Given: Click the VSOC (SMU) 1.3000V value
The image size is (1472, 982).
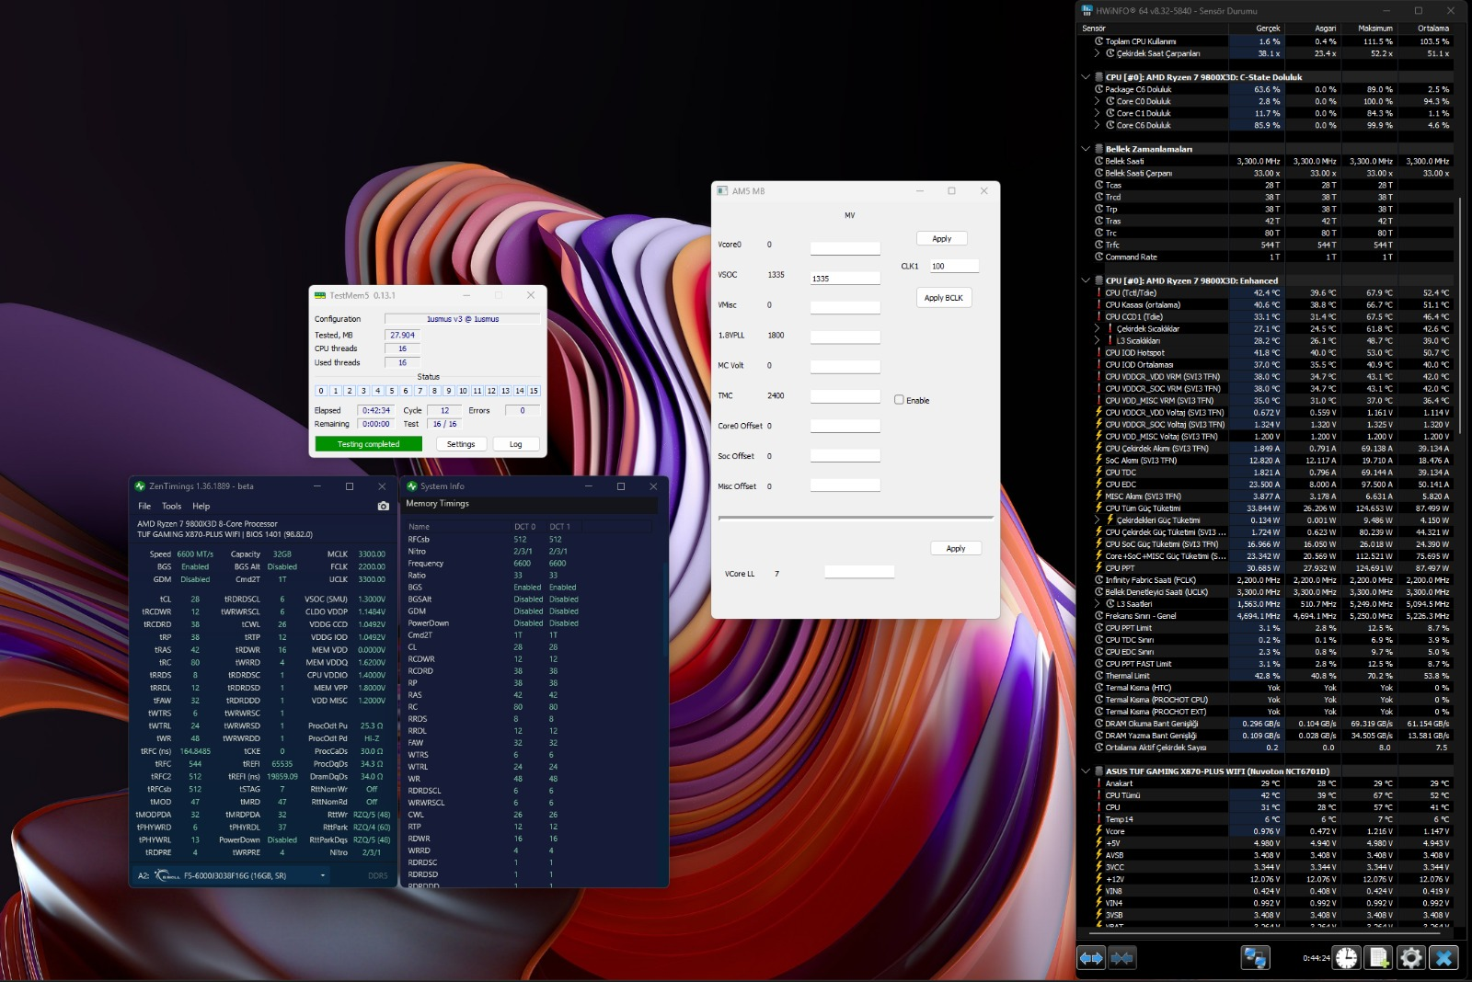Looking at the screenshot, I should click(x=373, y=599).
